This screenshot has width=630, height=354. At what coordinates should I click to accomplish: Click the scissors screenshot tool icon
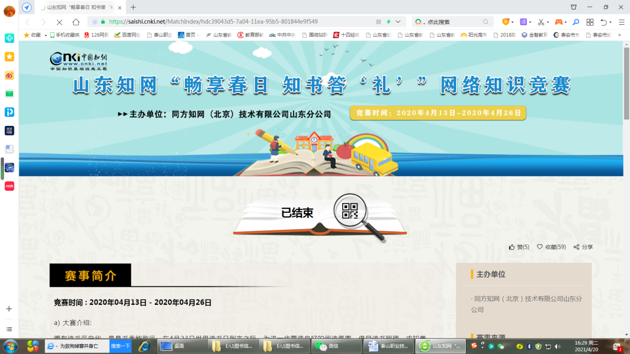[541, 22]
